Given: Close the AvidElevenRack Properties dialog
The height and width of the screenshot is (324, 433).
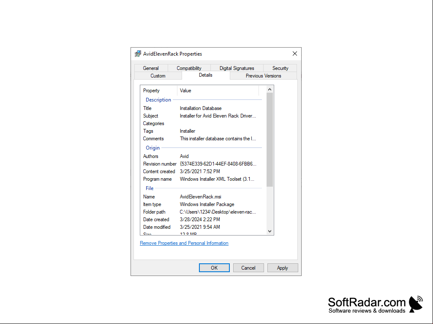Looking at the screenshot, I should (294, 54).
